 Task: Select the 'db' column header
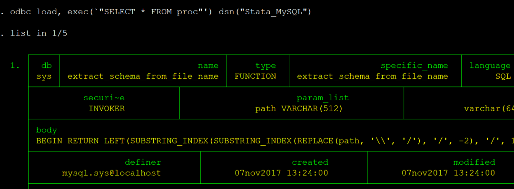pos(47,66)
